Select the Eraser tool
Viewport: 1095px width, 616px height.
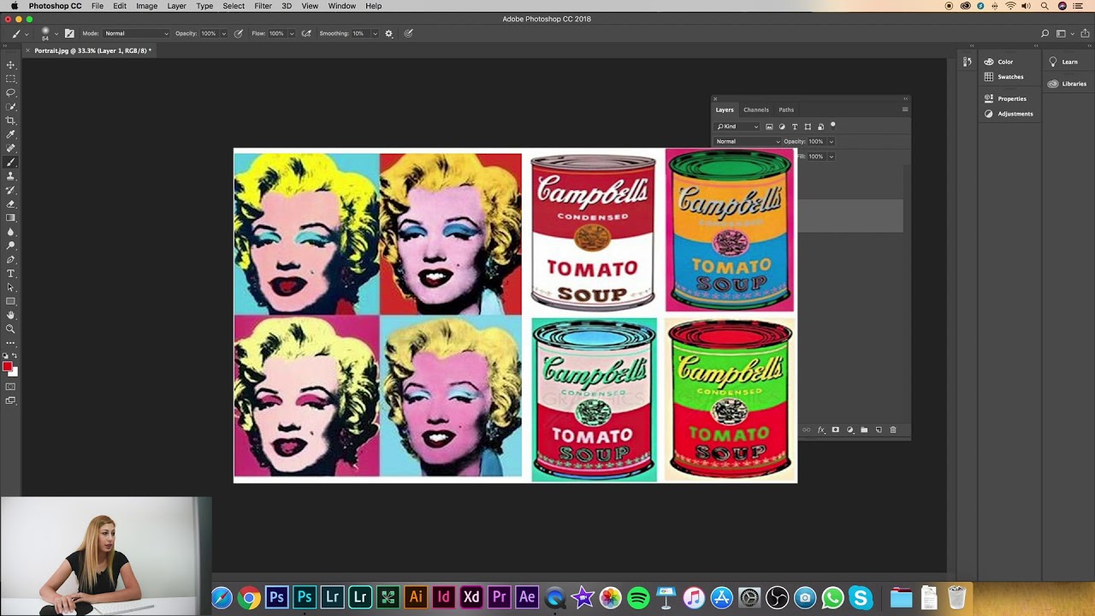pyautogui.click(x=11, y=204)
